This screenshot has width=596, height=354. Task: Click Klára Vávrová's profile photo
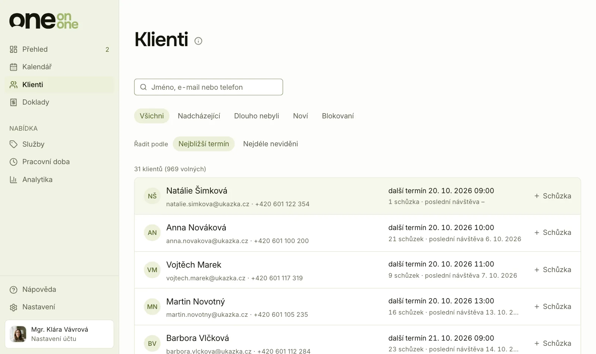[x=18, y=334]
